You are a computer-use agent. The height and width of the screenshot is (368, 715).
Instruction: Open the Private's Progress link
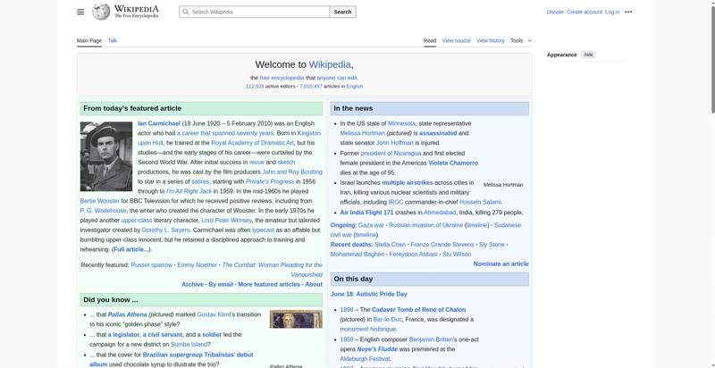(270, 181)
